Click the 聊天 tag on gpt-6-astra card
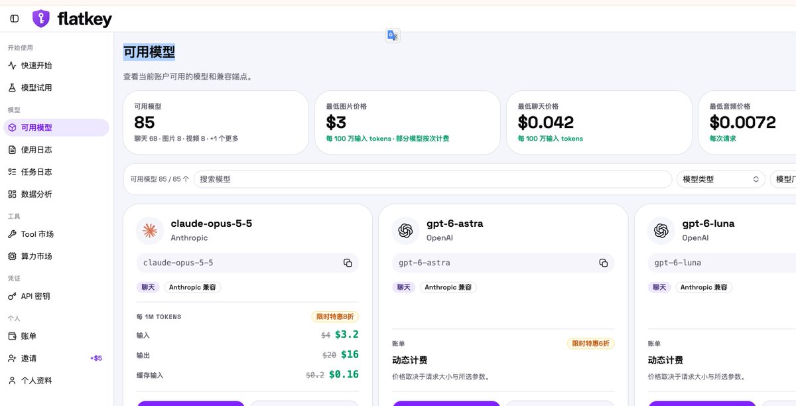Screen dimensions: 796x406 point(404,287)
